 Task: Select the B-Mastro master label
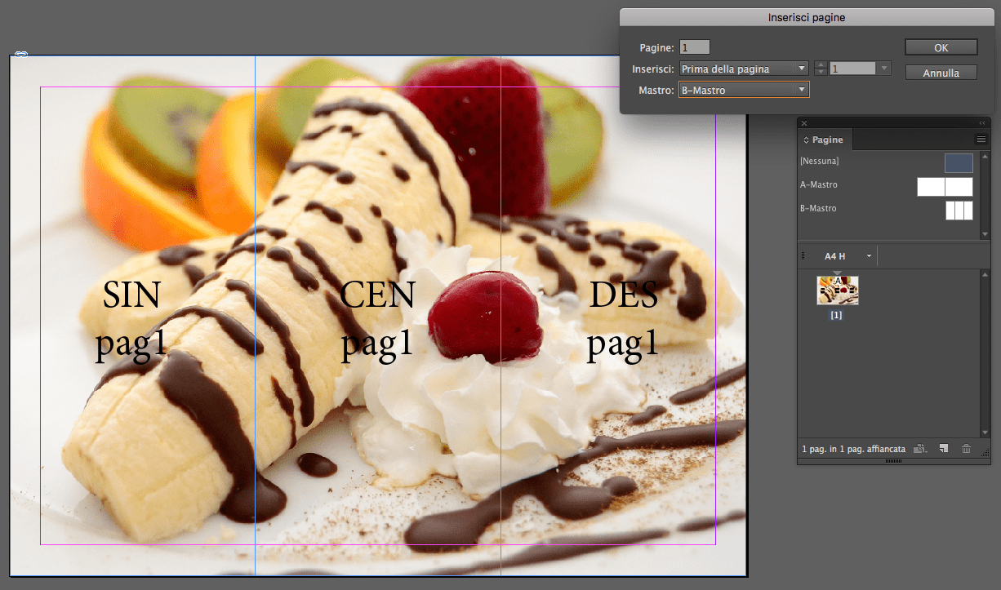(x=818, y=208)
